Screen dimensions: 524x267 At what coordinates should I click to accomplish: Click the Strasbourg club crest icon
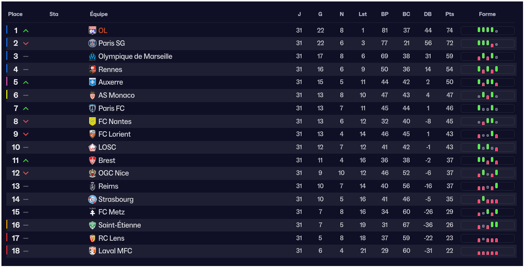(x=93, y=199)
